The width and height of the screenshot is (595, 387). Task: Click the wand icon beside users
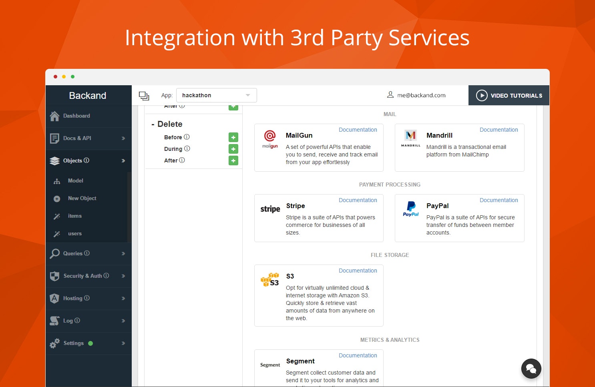point(57,234)
